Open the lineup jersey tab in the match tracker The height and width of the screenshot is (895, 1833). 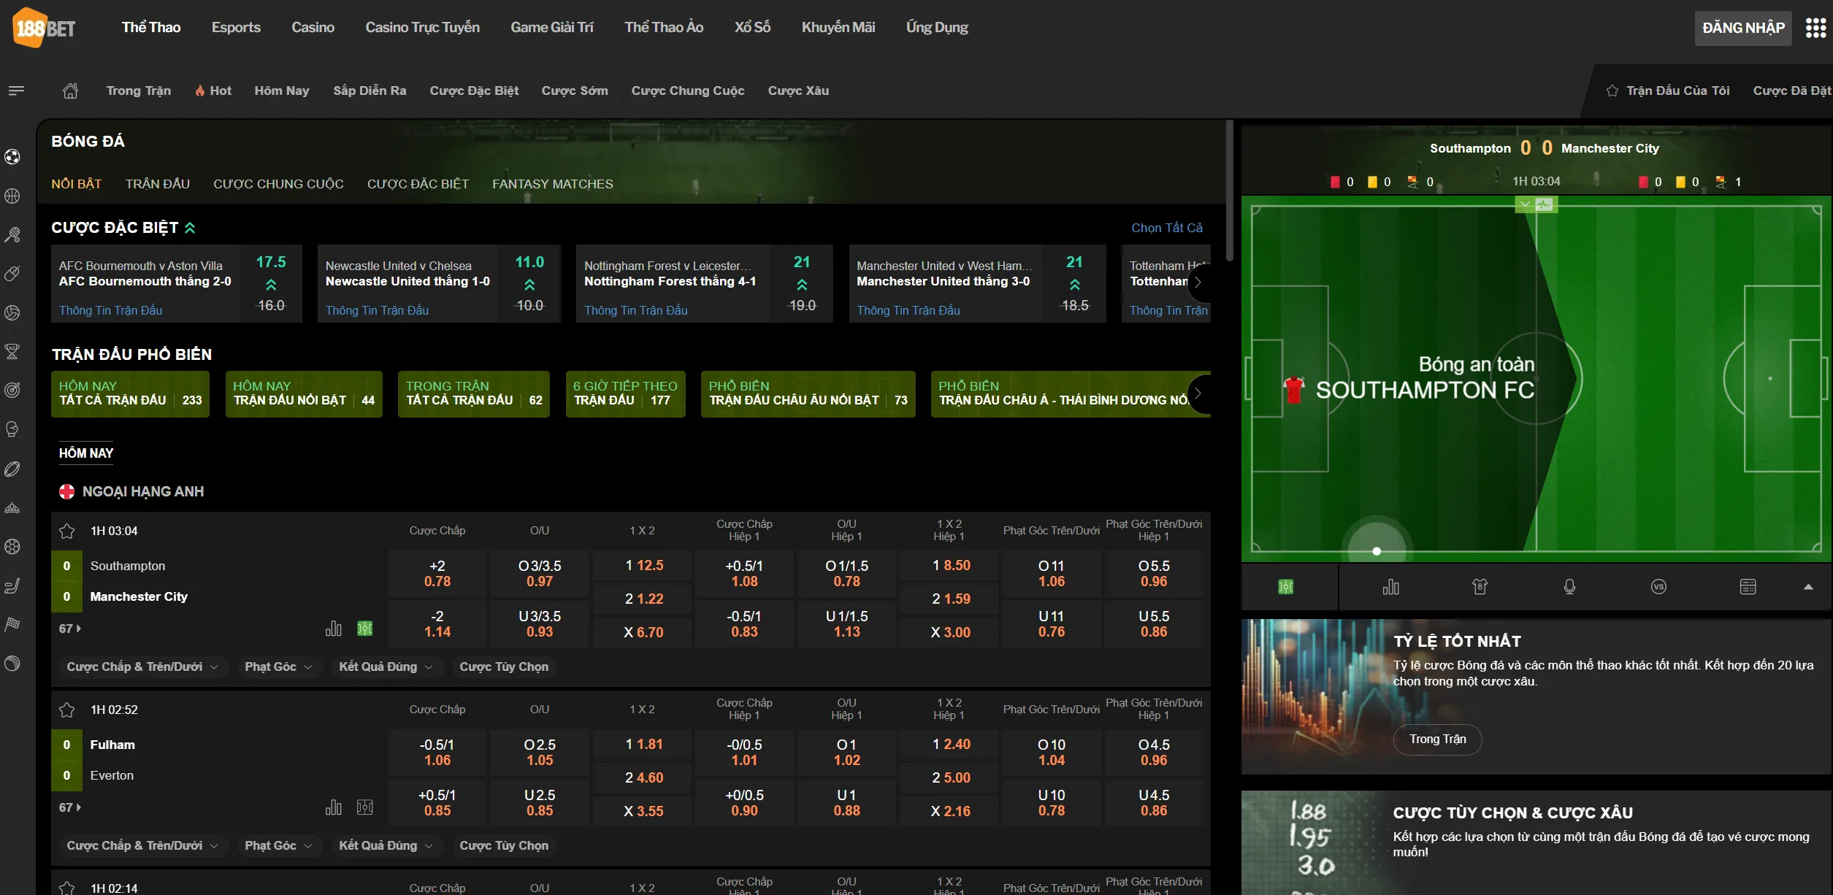click(1480, 587)
